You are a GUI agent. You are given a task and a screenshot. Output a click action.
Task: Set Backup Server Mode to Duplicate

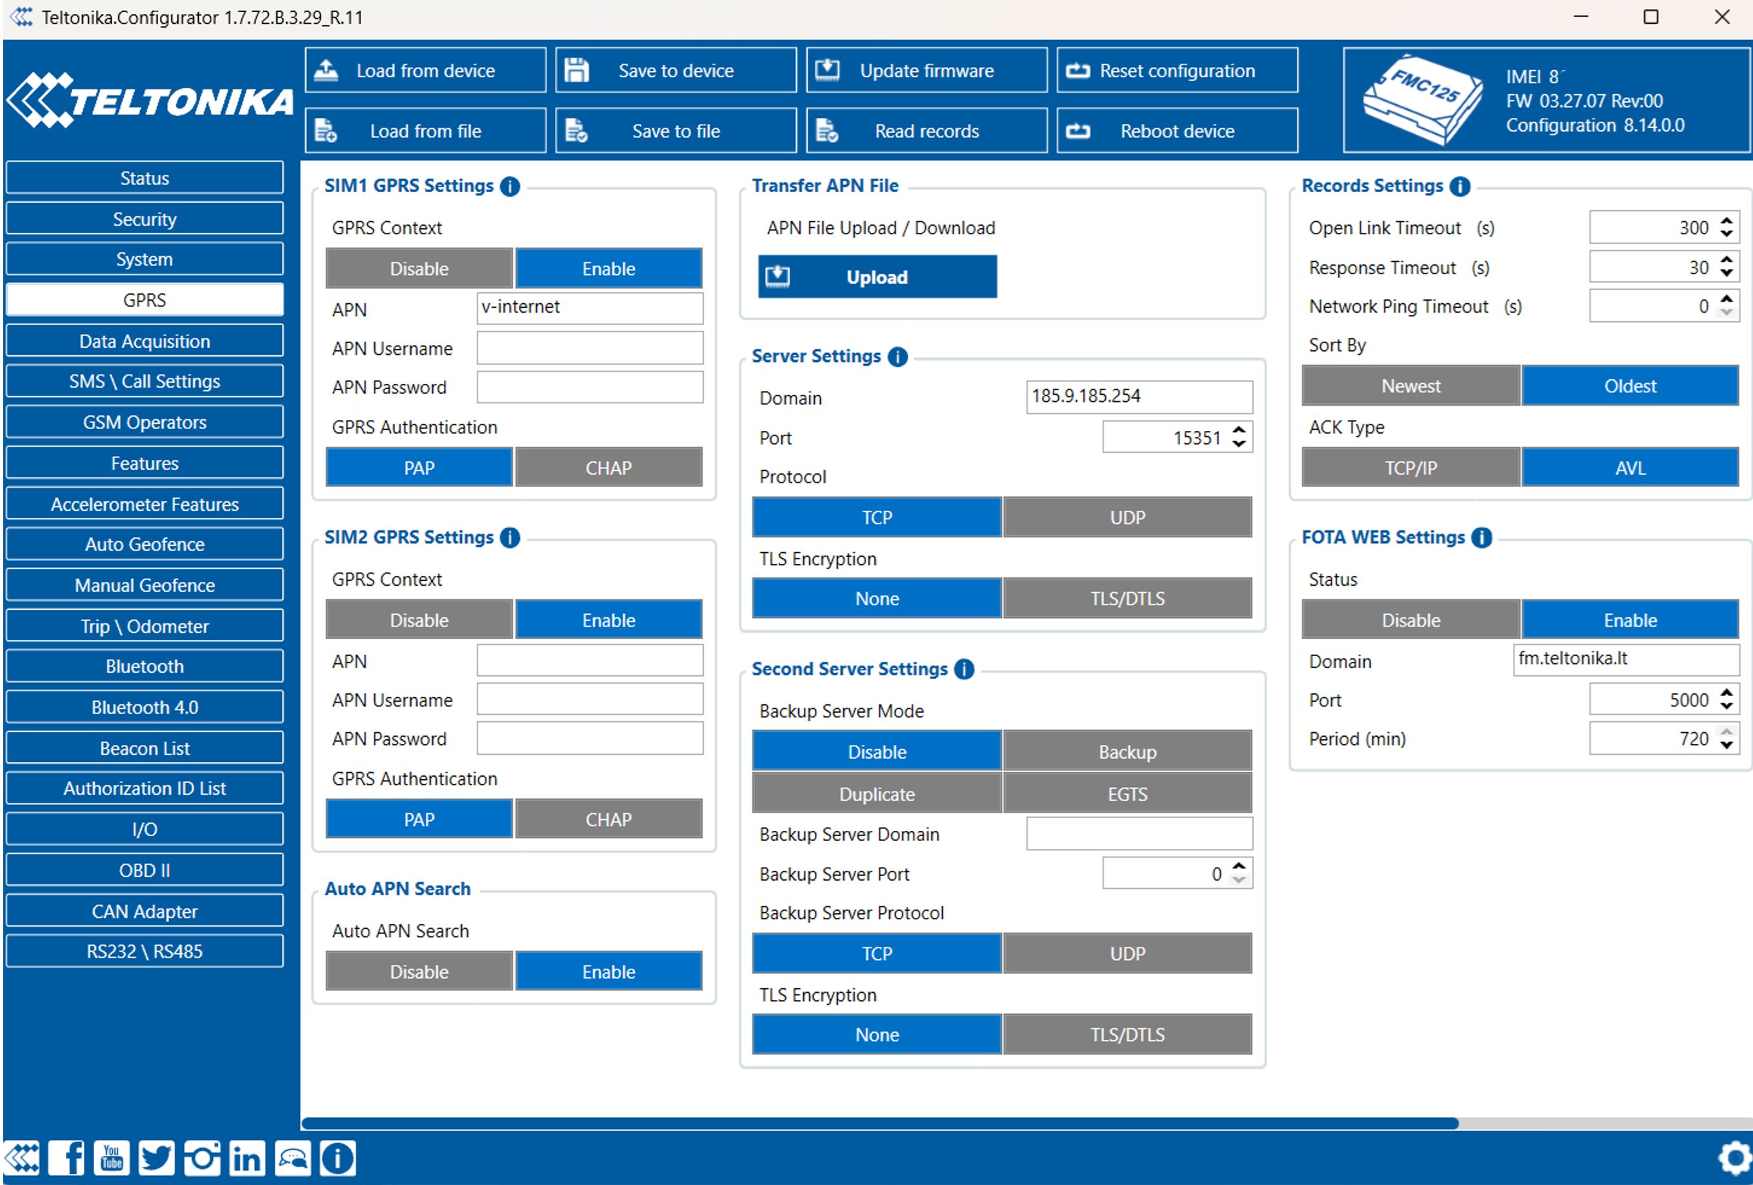[877, 794]
